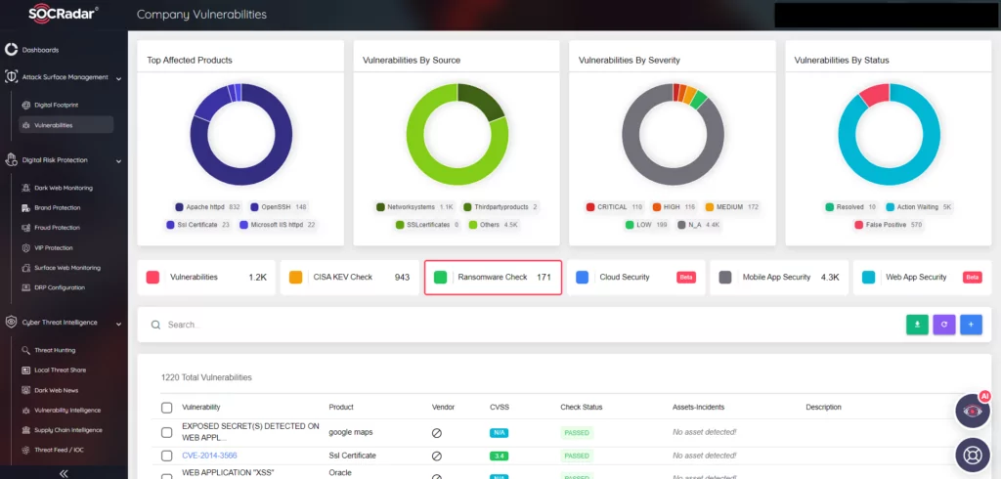
Task: Click the Check Status column header
Action: coord(581,407)
